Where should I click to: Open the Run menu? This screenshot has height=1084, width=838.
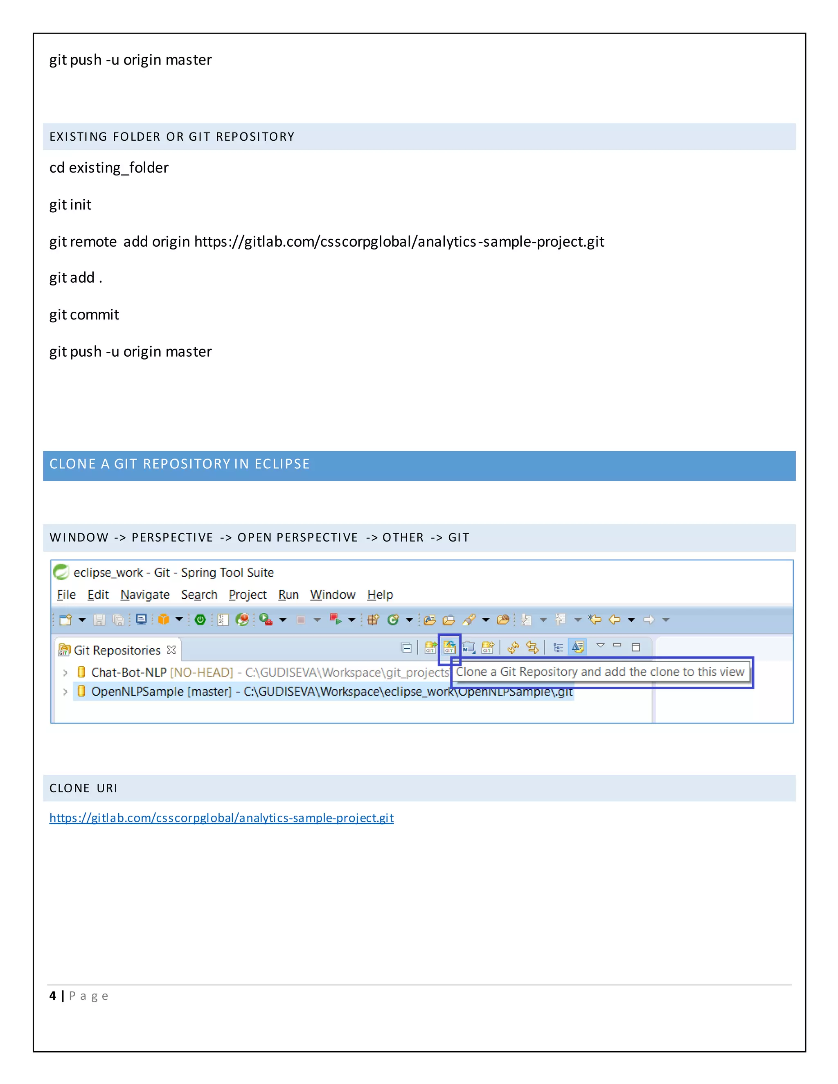(288, 595)
